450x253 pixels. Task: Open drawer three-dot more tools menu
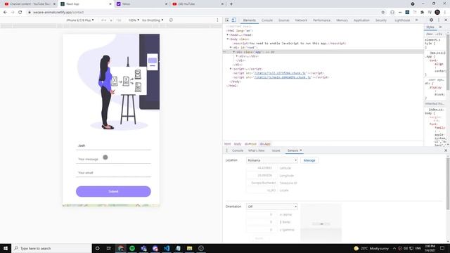226,150
